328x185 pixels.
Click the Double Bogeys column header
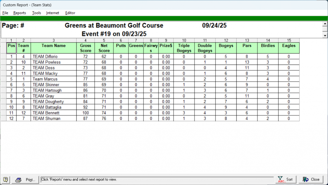click(205, 48)
